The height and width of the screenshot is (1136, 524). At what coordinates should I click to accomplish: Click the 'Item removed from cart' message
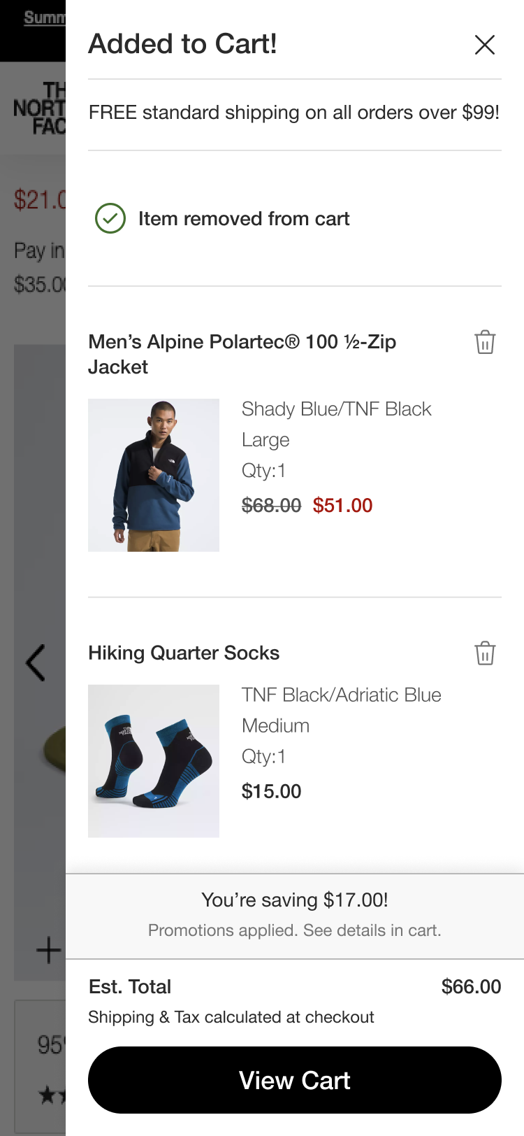[x=244, y=219]
